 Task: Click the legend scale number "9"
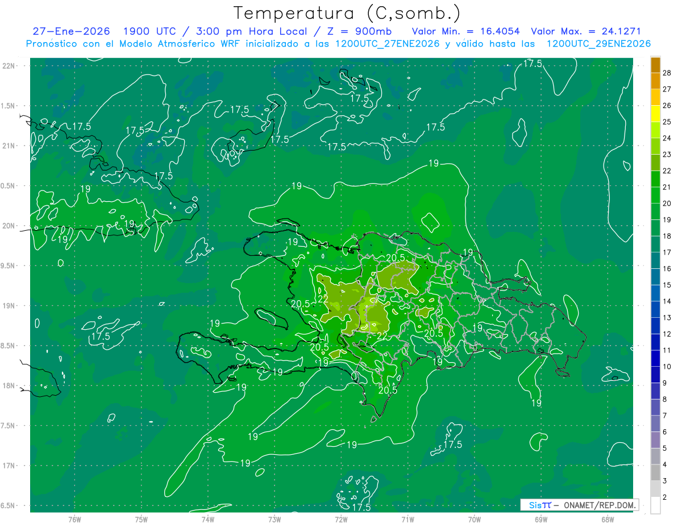click(x=665, y=383)
